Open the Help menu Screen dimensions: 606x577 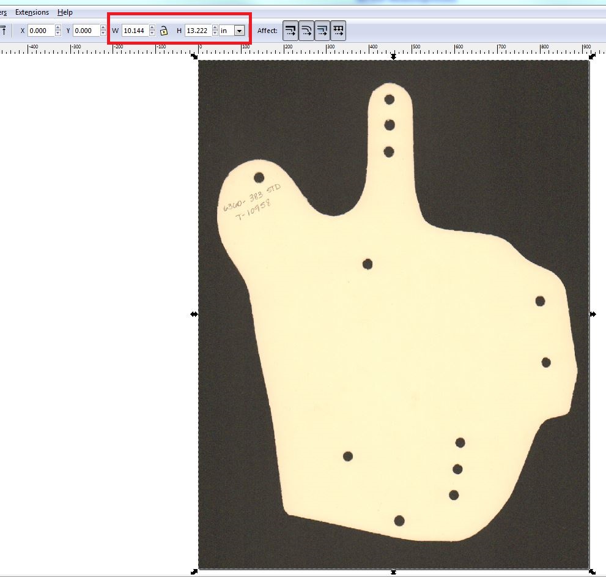point(64,12)
